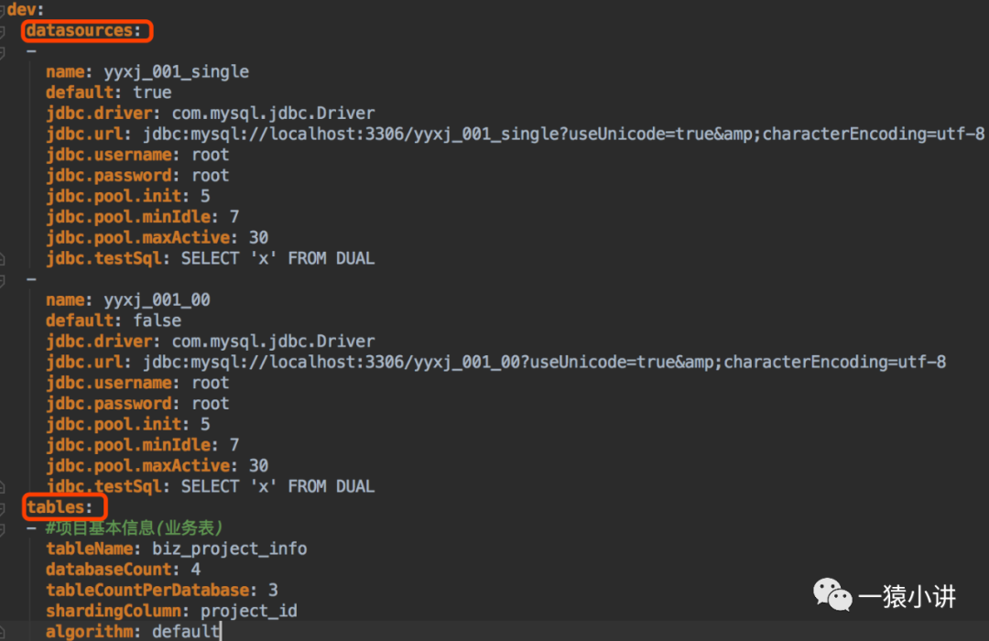The image size is (989, 641).
Task: Click the 'default: false' line
Action: (x=114, y=320)
